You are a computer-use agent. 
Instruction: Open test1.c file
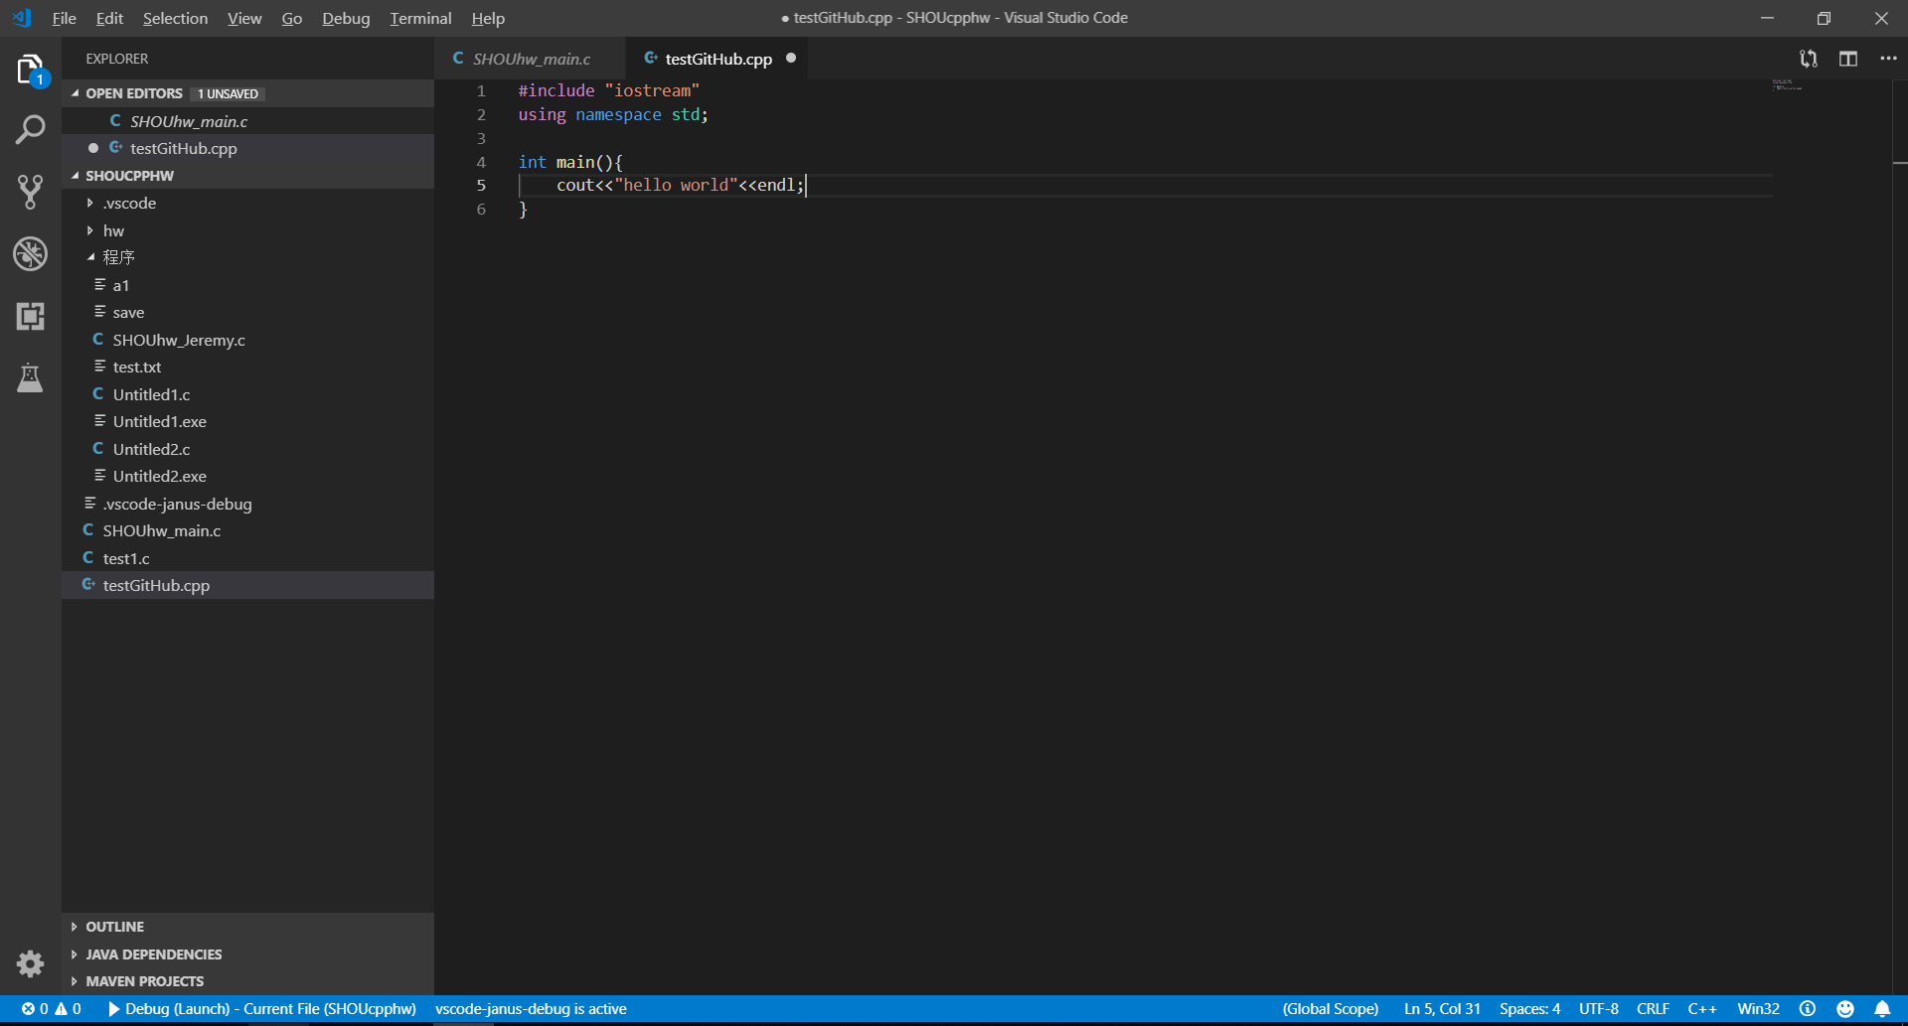click(248, 558)
